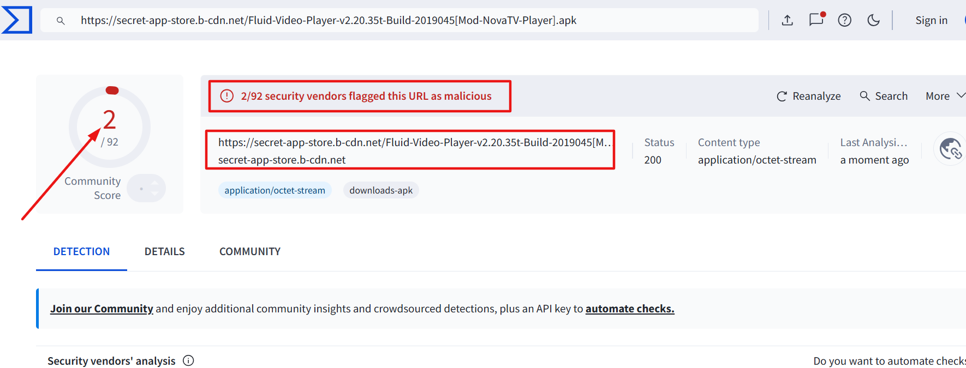Click the Reanalyze button

(809, 96)
